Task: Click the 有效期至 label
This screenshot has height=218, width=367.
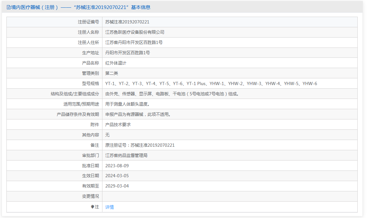Action: 91,186
